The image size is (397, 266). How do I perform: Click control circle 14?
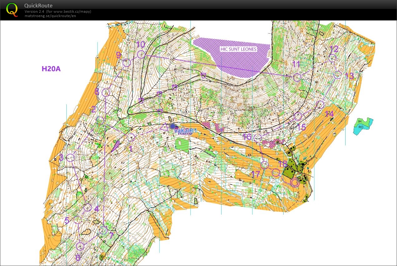pos(320,104)
